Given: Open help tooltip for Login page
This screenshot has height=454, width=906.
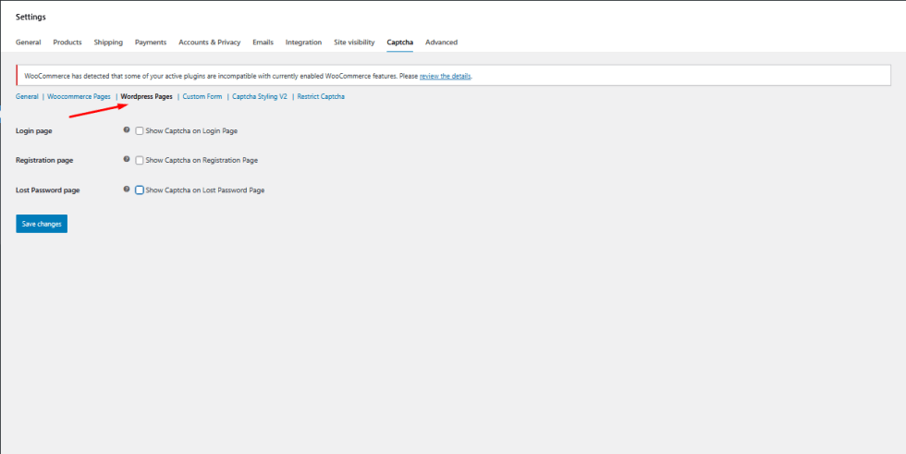Looking at the screenshot, I should pyautogui.click(x=127, y=130).
